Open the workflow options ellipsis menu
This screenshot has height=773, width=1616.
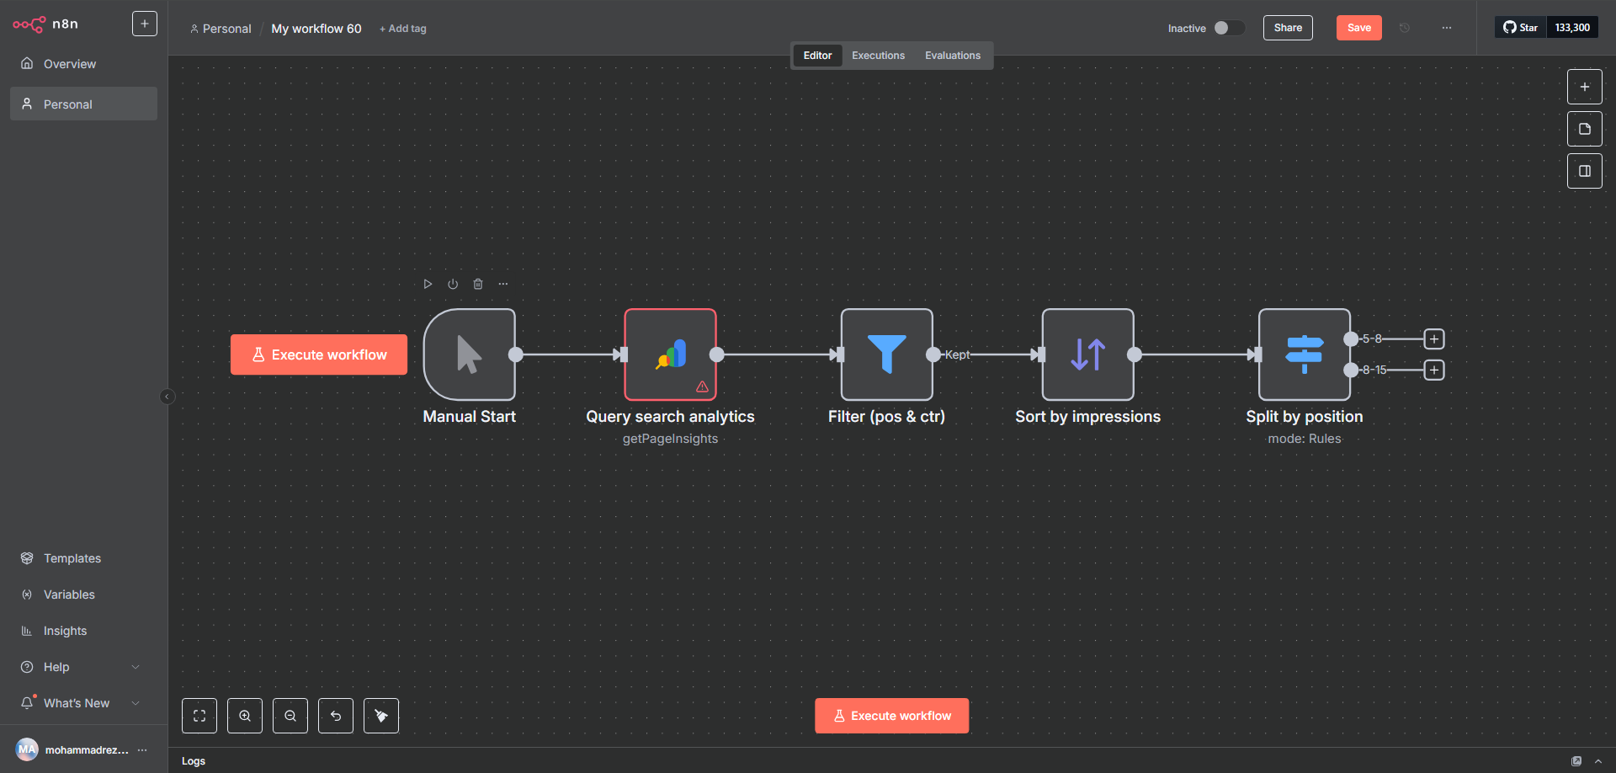click(1446, 28)
